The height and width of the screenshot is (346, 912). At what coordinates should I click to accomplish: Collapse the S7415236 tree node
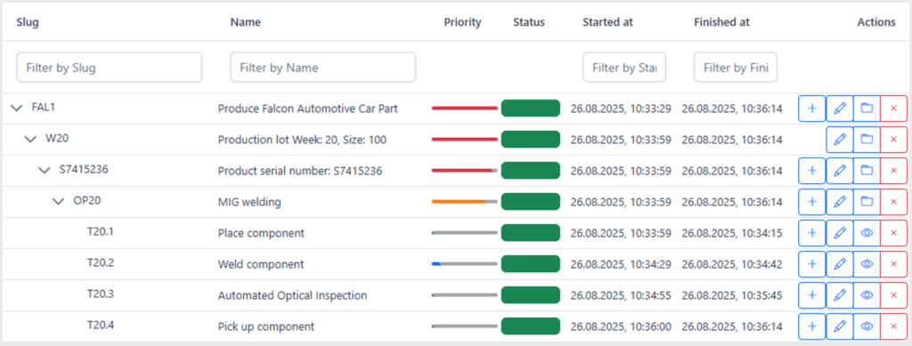point(45,171)
